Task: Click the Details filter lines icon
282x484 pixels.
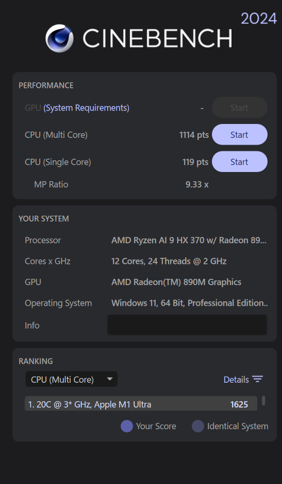Action: pos(257,379)
